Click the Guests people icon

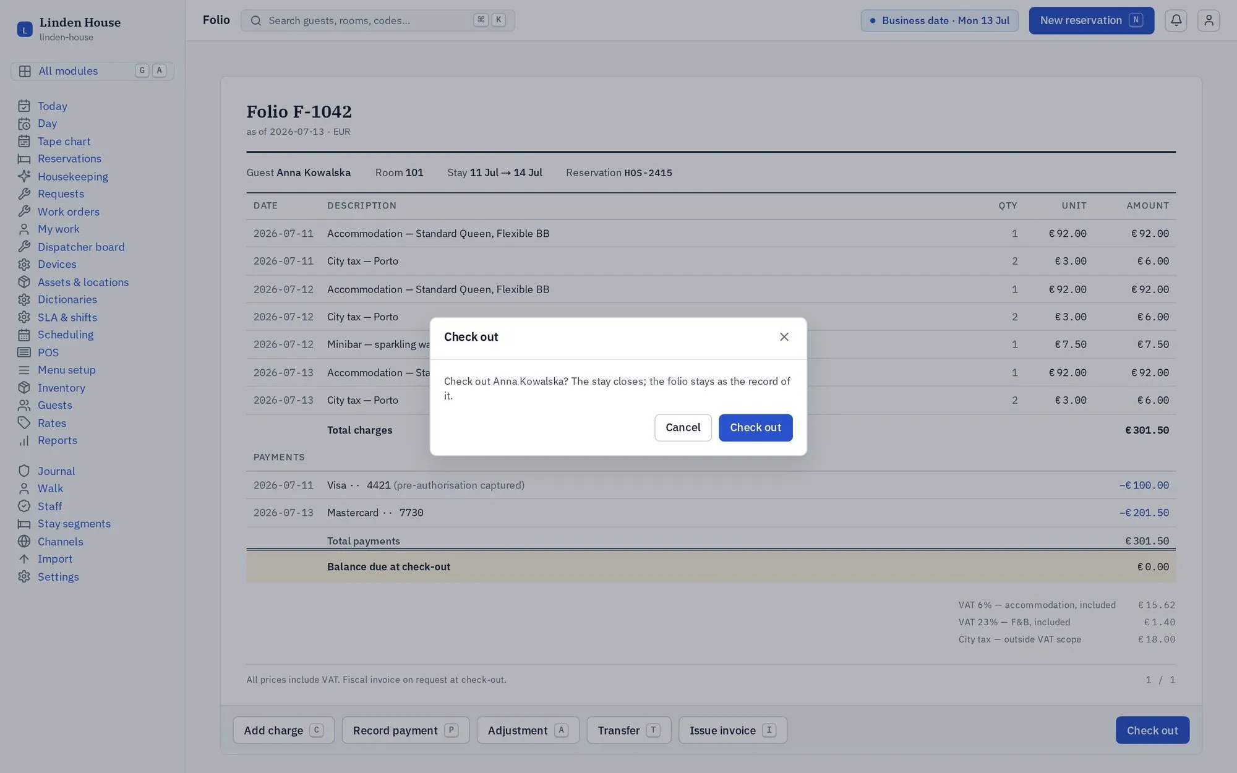pyautogui.click(x=24, y=406)
